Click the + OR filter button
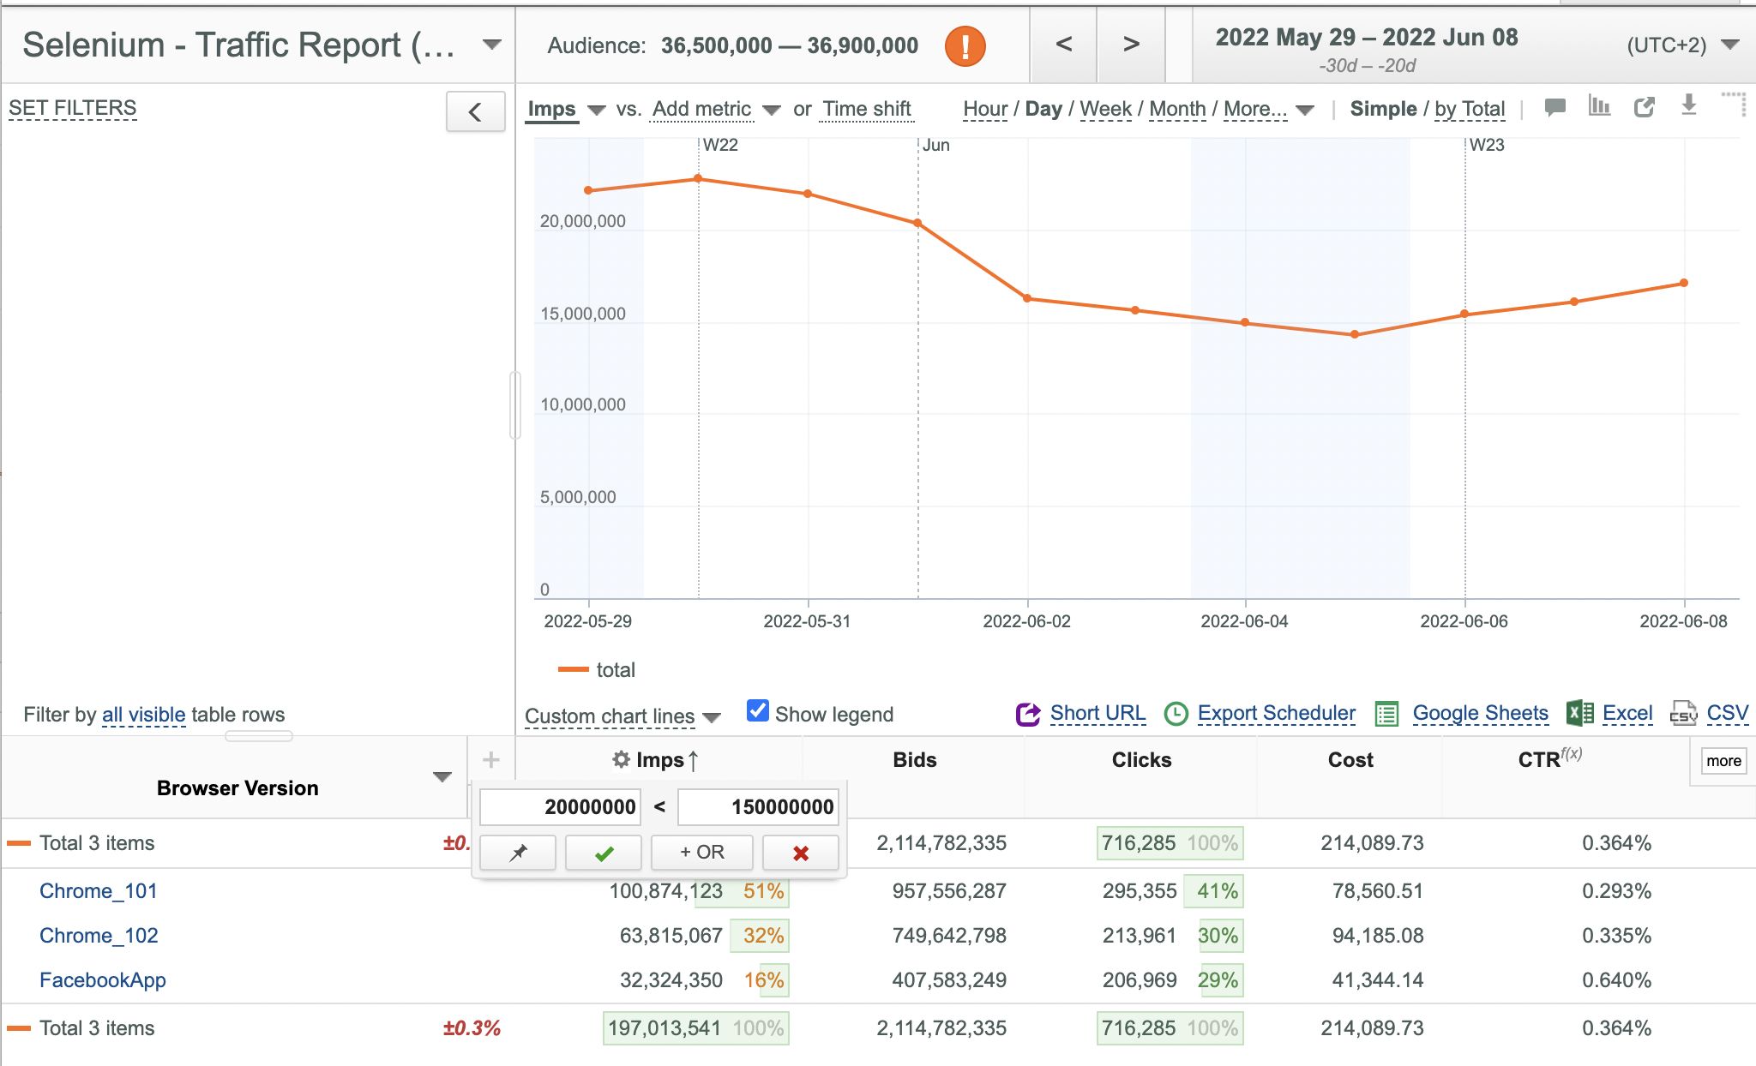 pyautogui.click(x=702, y=853)
